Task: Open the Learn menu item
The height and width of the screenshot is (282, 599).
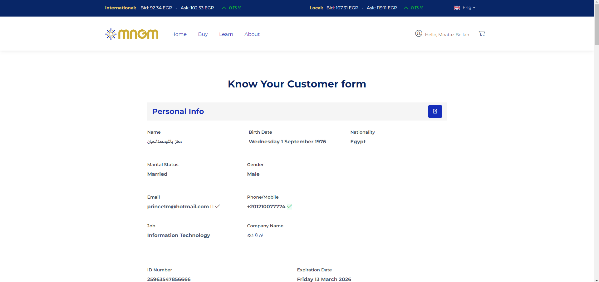Action: 226,34
